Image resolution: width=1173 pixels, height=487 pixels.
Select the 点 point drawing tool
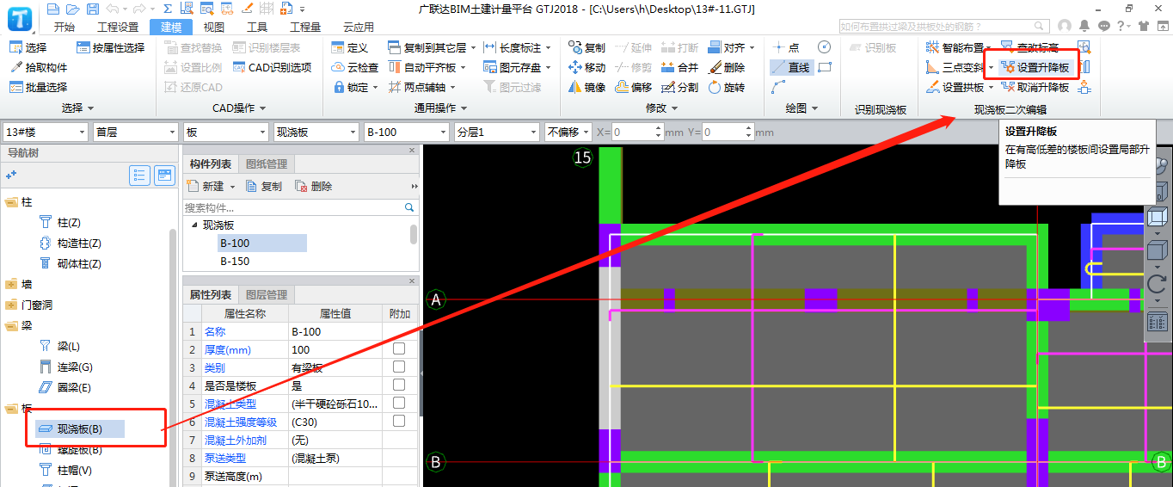pyautogui.click(x=786, y=47)
